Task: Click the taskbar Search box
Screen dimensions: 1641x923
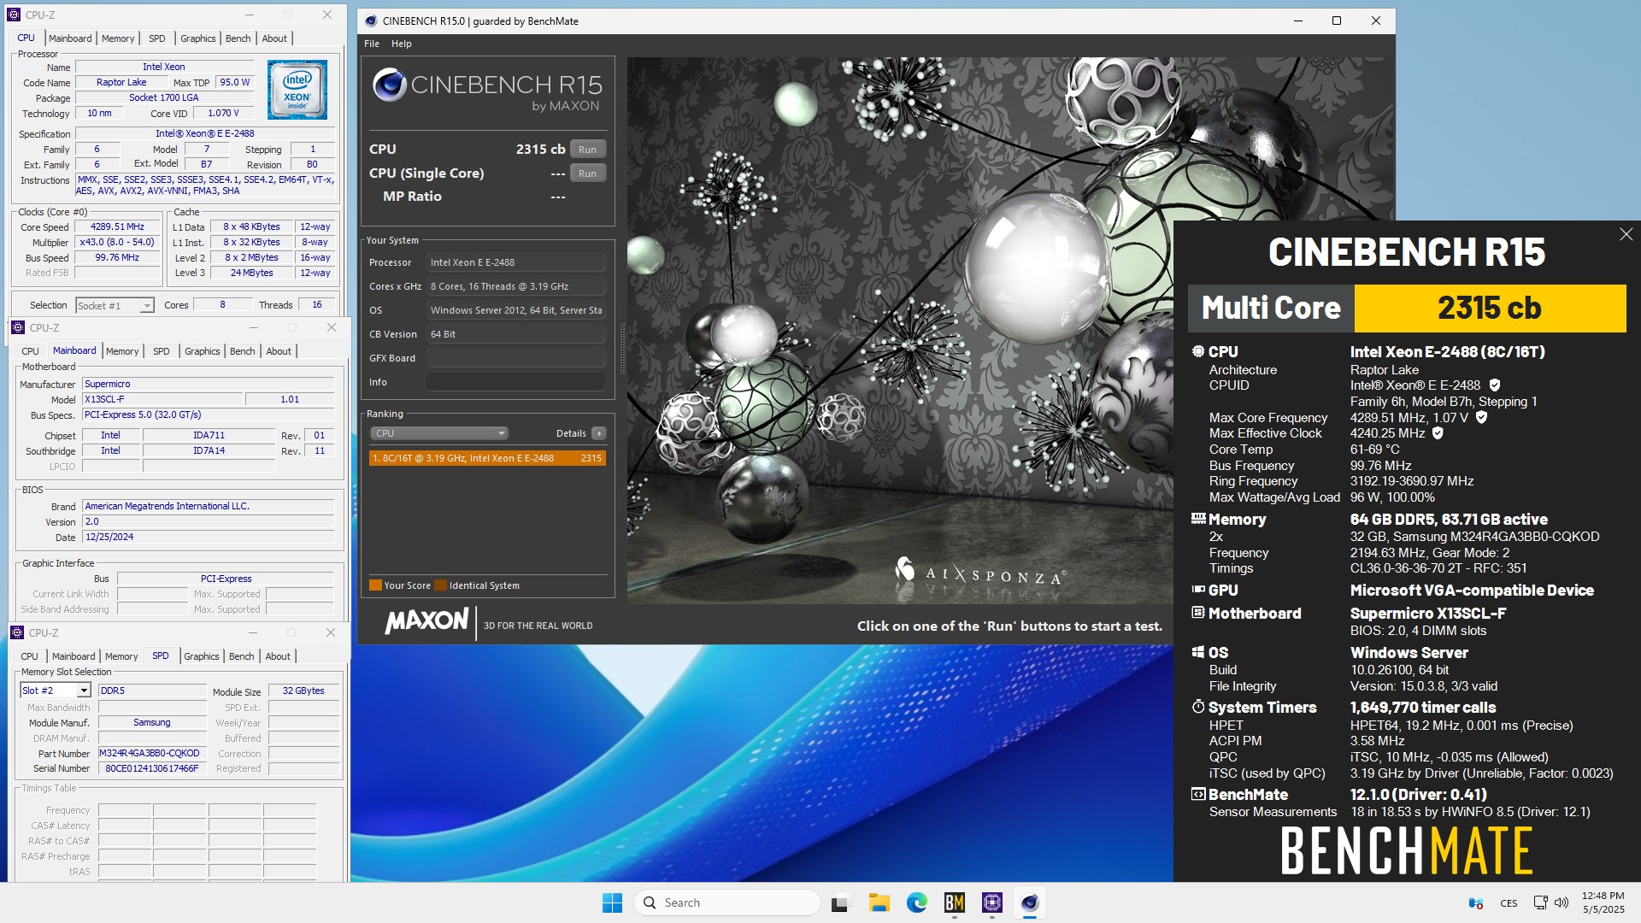Action: [727, 902]
